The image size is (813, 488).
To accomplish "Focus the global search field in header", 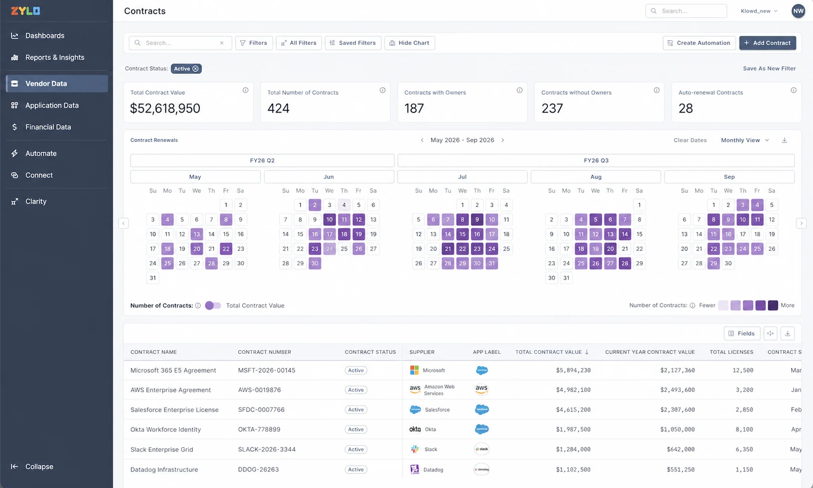I will click(686, 11).
